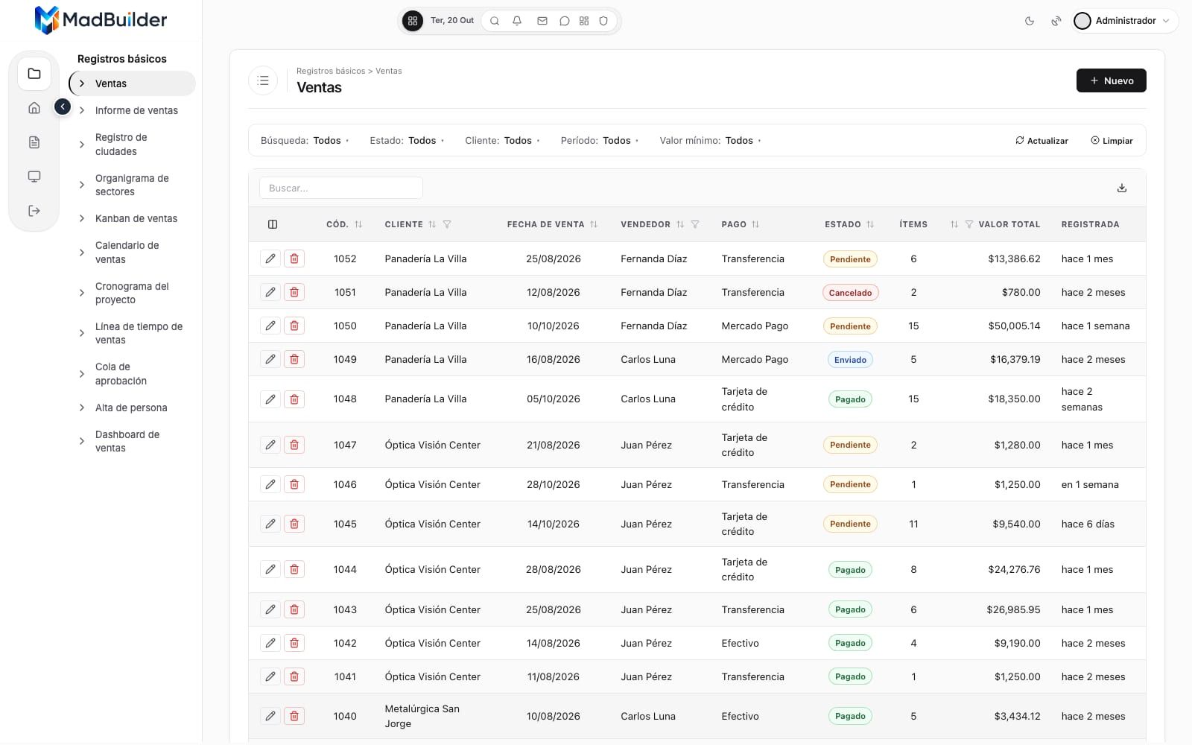Follow the Registros básicos breadcrumb link
The image size is (1192, 745).
[331, 72]
